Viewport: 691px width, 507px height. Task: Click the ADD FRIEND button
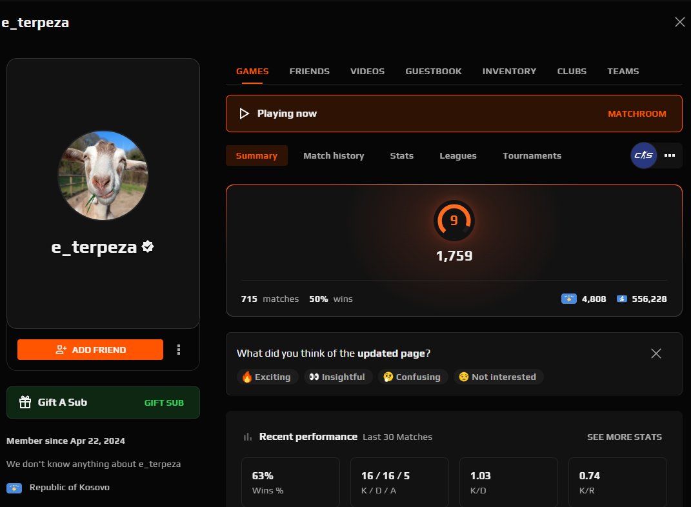(90, 350)
